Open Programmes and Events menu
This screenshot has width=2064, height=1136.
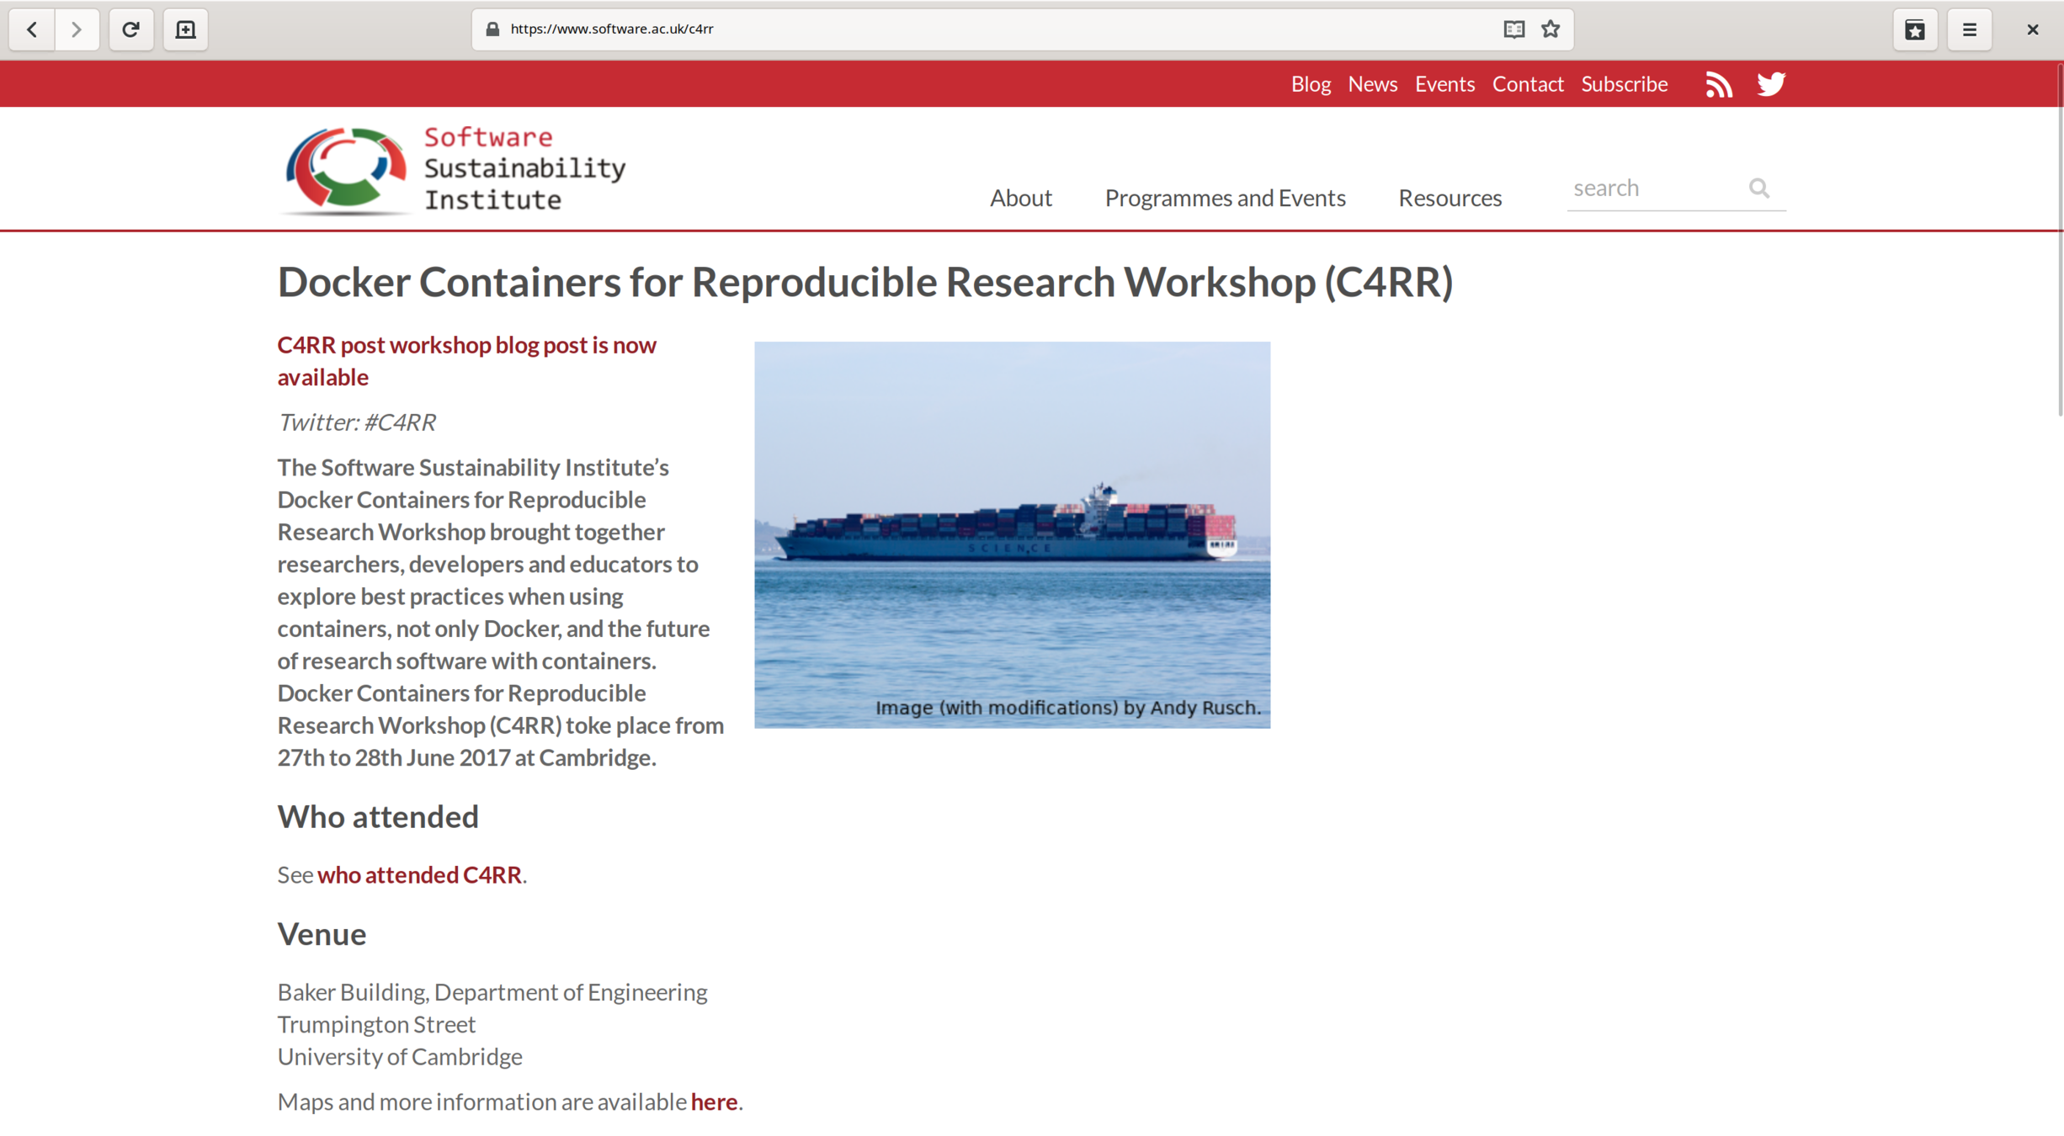tap(1225, 198)
